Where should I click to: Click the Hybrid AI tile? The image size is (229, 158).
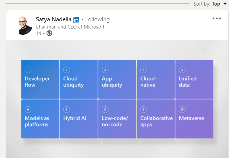[79, 119]
